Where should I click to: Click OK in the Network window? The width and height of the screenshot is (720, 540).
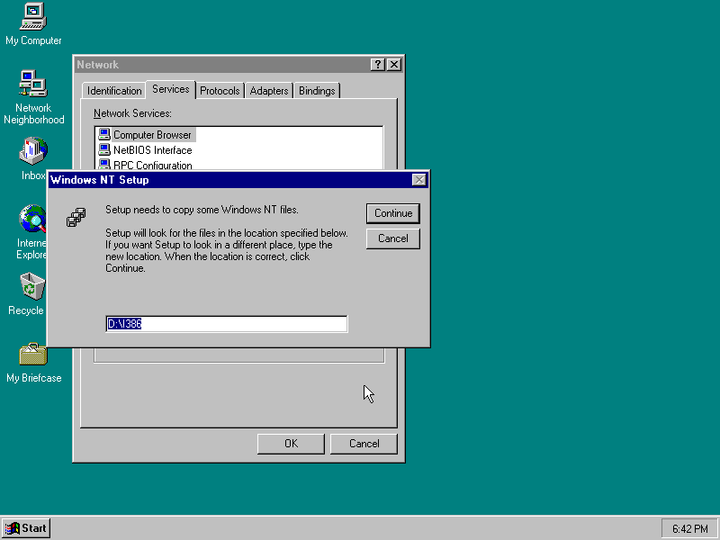[x=291, y=444]
